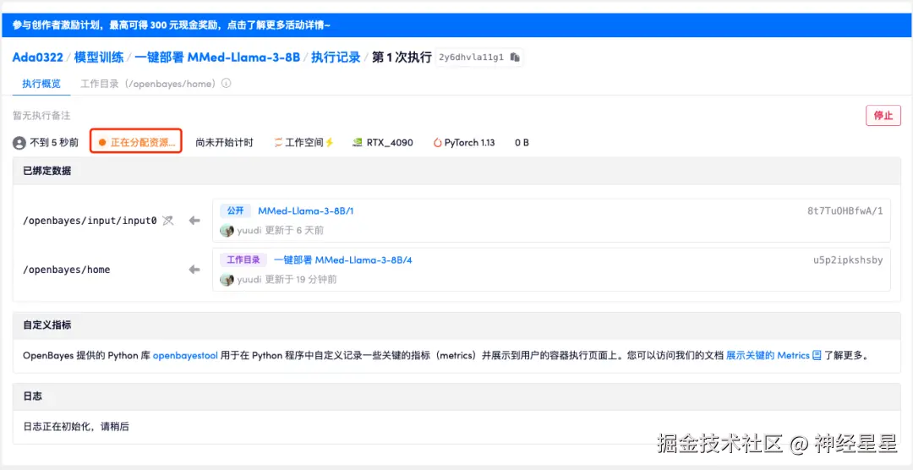Click the execution ID text 2y6dhvla11g1
The height and width of the screenshot is (470, 913).
click(x=473, y=57)
